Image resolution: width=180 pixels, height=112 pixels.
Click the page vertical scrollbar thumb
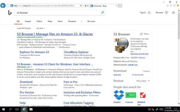tap(179, 25)
